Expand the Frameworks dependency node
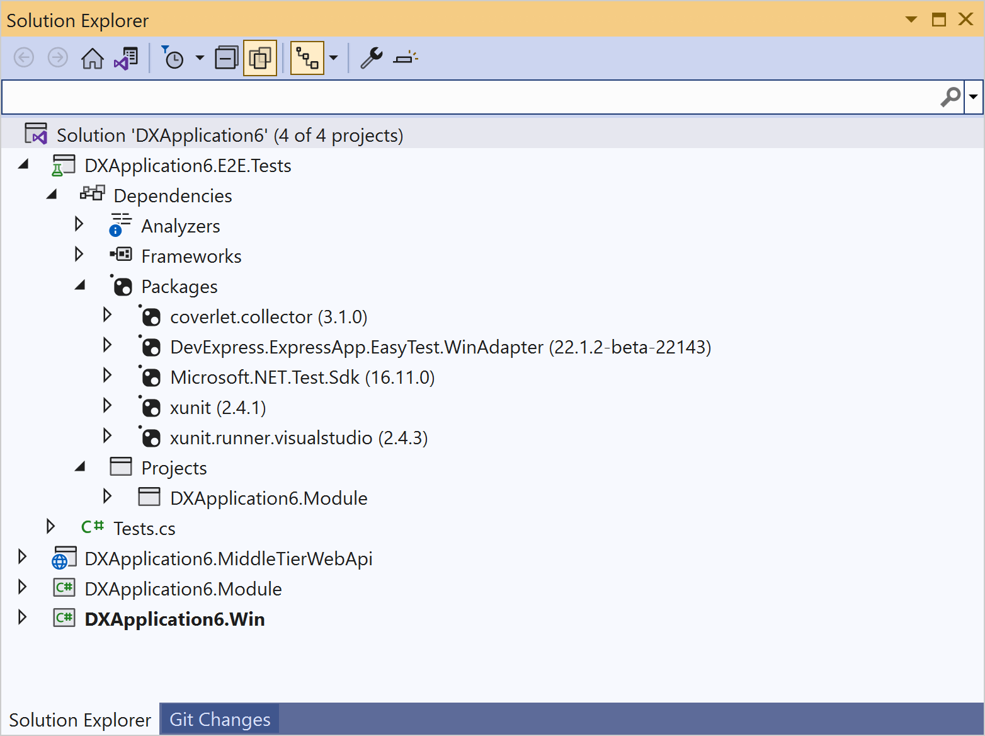Viewport: 985px width, 736px height. 78,255
